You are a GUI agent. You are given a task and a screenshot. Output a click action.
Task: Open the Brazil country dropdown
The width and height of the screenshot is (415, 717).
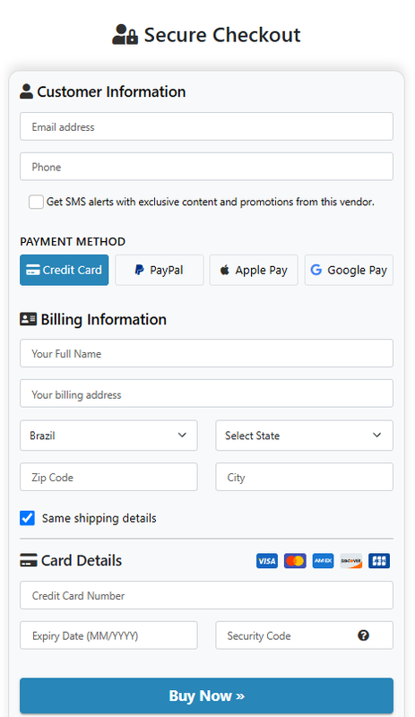coord(108,436)
